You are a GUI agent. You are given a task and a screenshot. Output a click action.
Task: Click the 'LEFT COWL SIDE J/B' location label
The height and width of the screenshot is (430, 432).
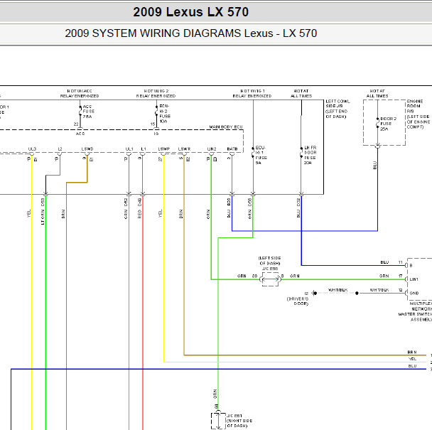click(337, 109)
